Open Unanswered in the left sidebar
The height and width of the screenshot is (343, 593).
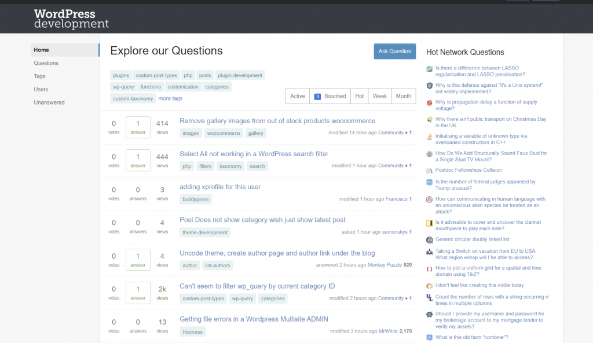(x=49, y=102)
